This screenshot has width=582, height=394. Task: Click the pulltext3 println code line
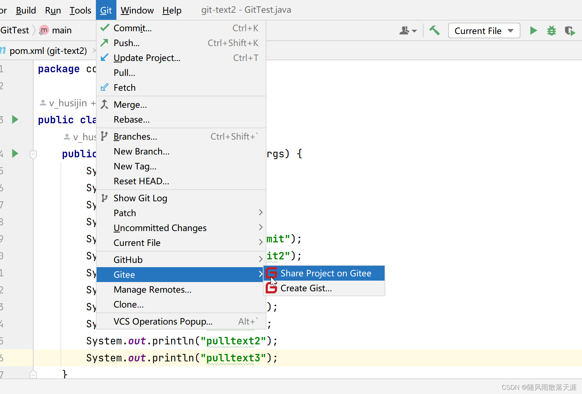(182, 358)
